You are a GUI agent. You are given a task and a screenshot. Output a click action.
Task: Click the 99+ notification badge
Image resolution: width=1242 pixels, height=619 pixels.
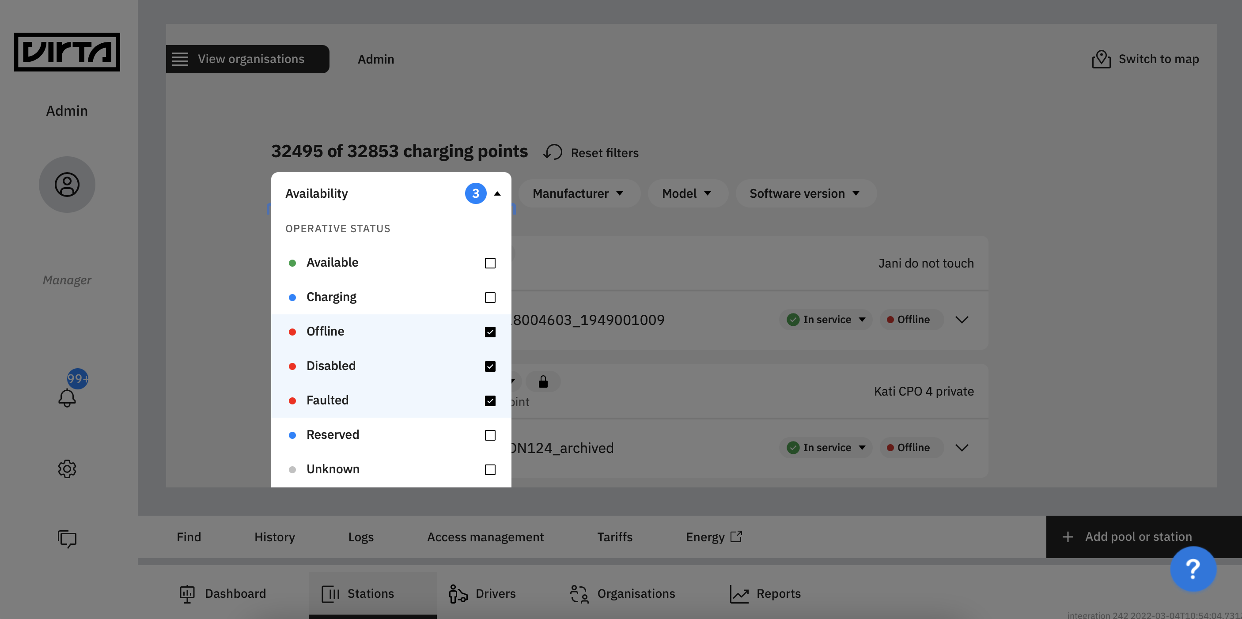pos(78,378)
